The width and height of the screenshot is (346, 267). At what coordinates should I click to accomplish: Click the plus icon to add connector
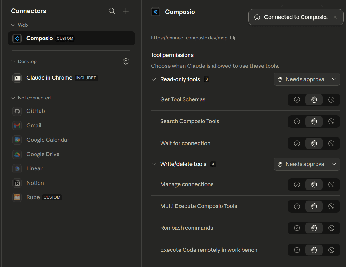click(x=126, y=11)
